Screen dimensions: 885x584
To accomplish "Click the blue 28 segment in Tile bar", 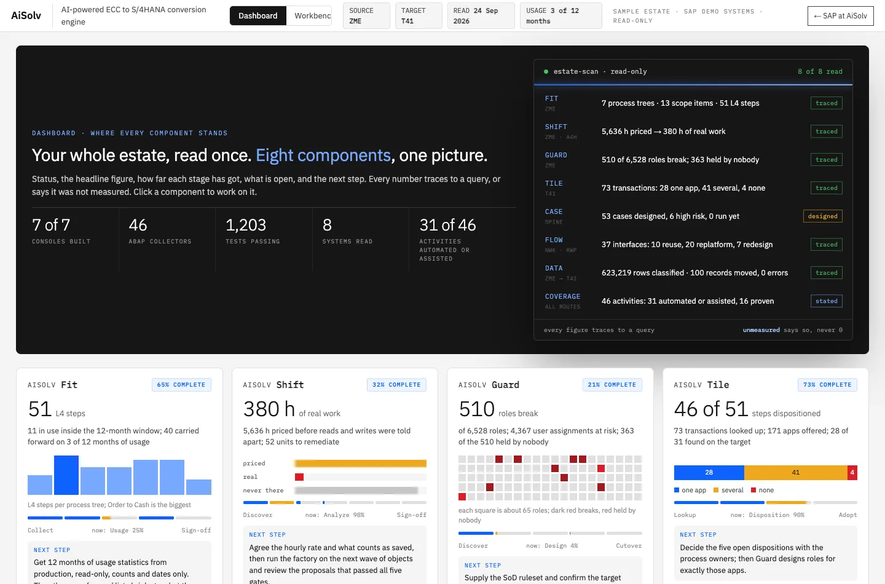I will click(x=709, y=473).
